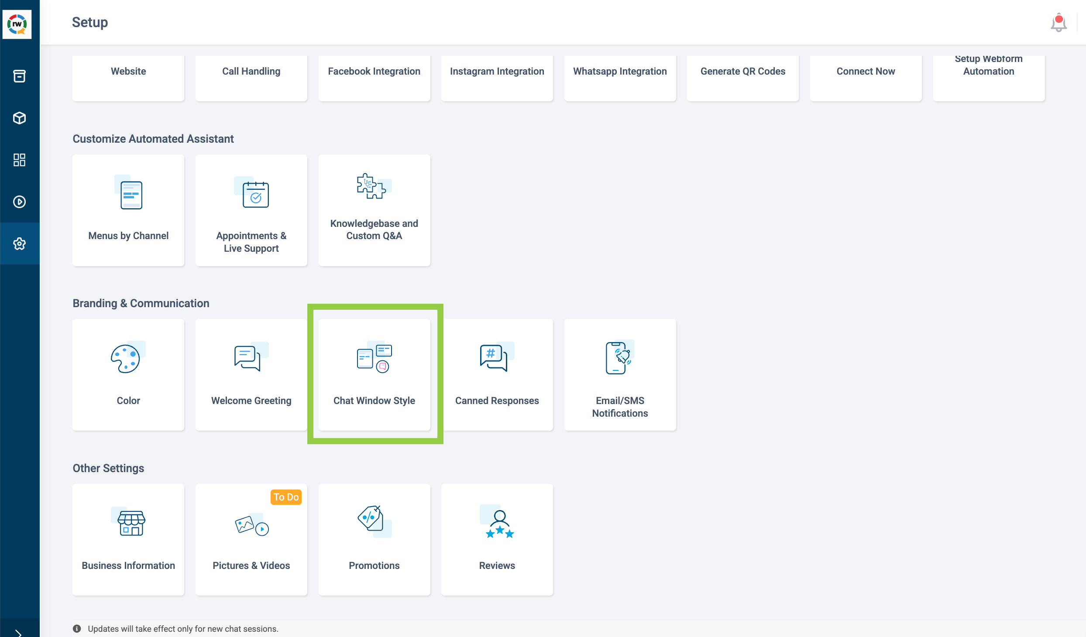Open the Business Information tile
This screenshot has height=637, width=1086.
point(128,539)
